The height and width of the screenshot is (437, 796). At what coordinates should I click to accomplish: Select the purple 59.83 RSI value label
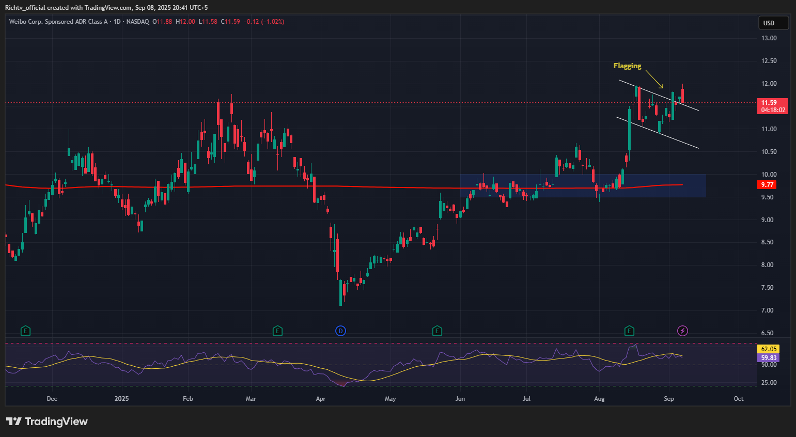pyautogui.click(x=769, y=358)
